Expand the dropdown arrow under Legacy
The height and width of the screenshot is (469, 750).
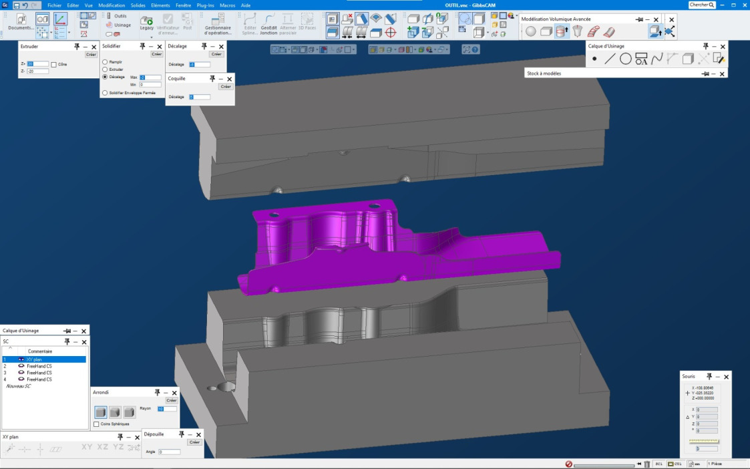click(151, 37)
